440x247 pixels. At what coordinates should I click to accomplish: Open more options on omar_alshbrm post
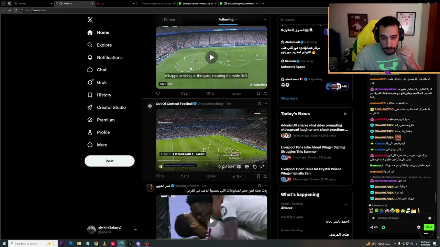point(265,186)
